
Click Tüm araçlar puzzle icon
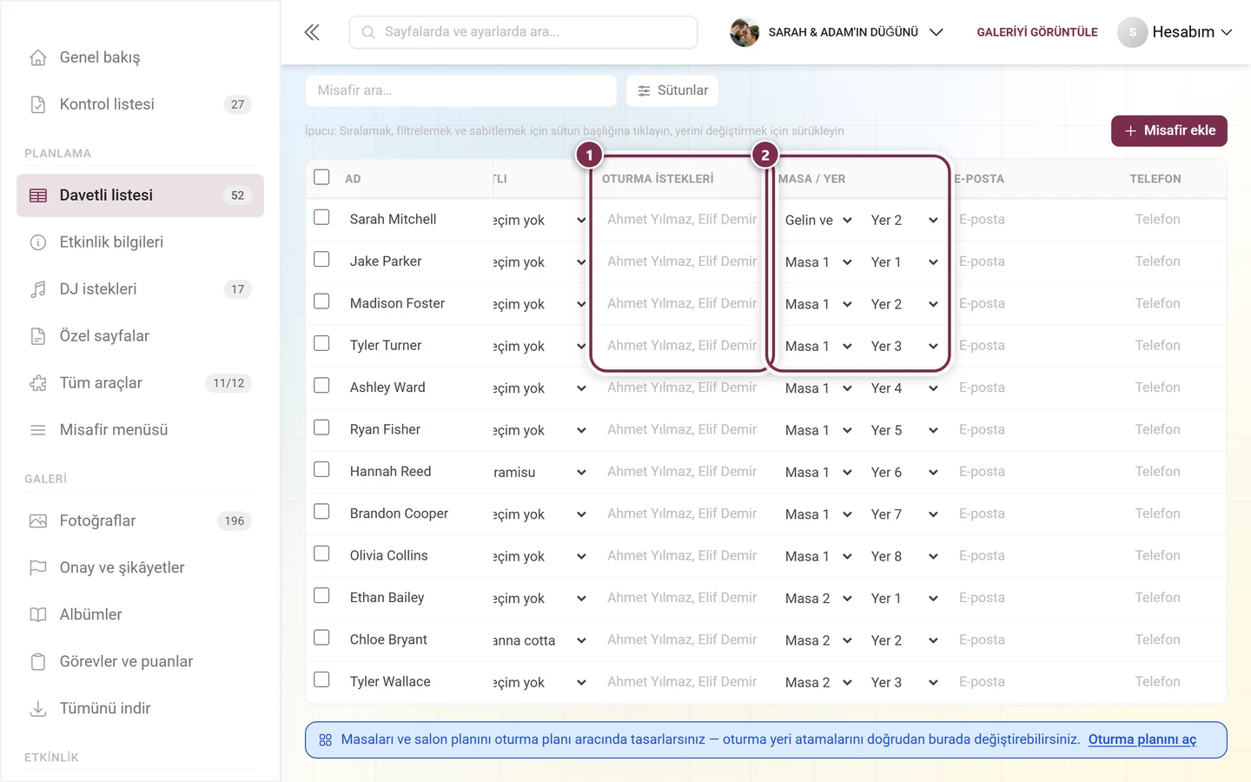pos(38,383)
